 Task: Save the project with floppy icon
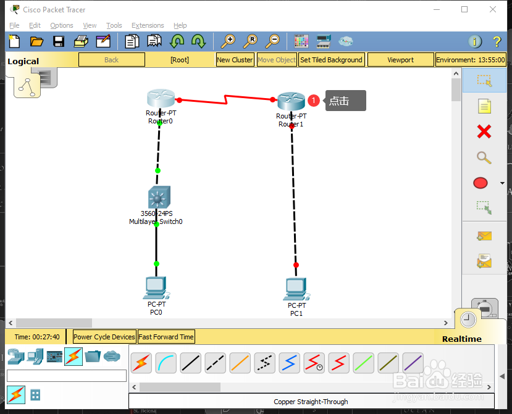tap(59, 41)
